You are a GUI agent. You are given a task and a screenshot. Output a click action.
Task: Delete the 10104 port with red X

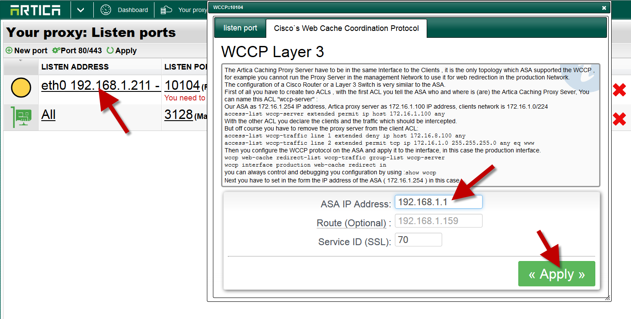[x=619, y=90]
